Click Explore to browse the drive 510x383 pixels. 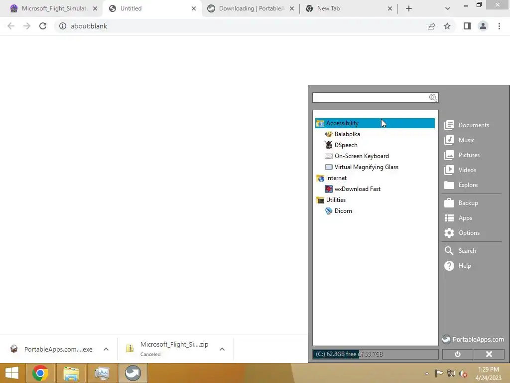(x=461, y=185)
